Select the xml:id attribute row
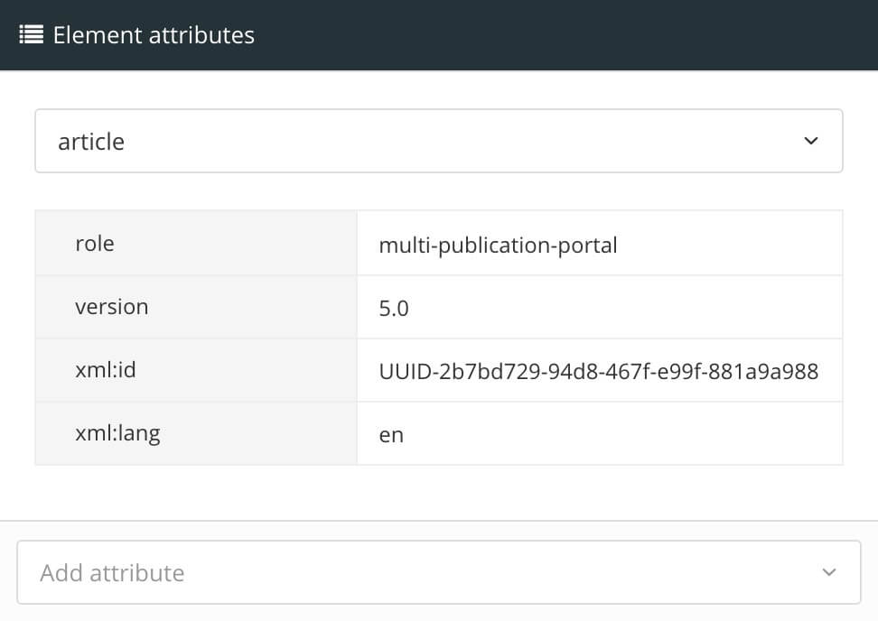This screenshot has height=621, width=878. point(195,370)
